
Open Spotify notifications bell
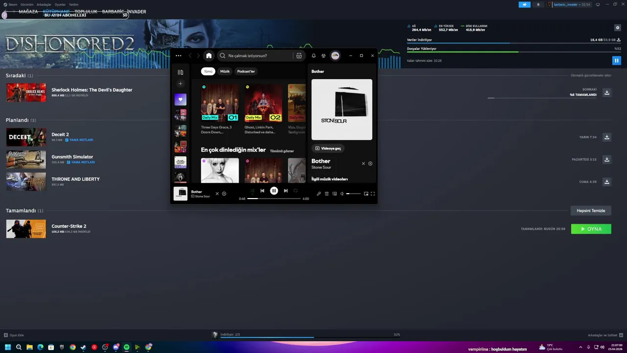(x=313, y=56)
